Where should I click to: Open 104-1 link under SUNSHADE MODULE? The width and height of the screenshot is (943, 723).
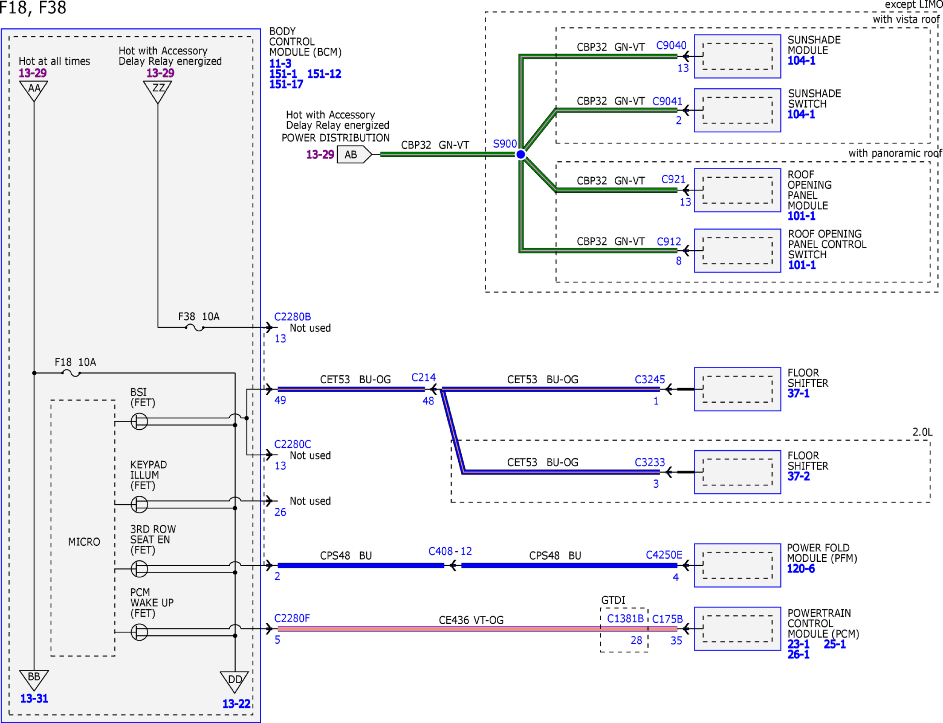(x=801, y=61)
